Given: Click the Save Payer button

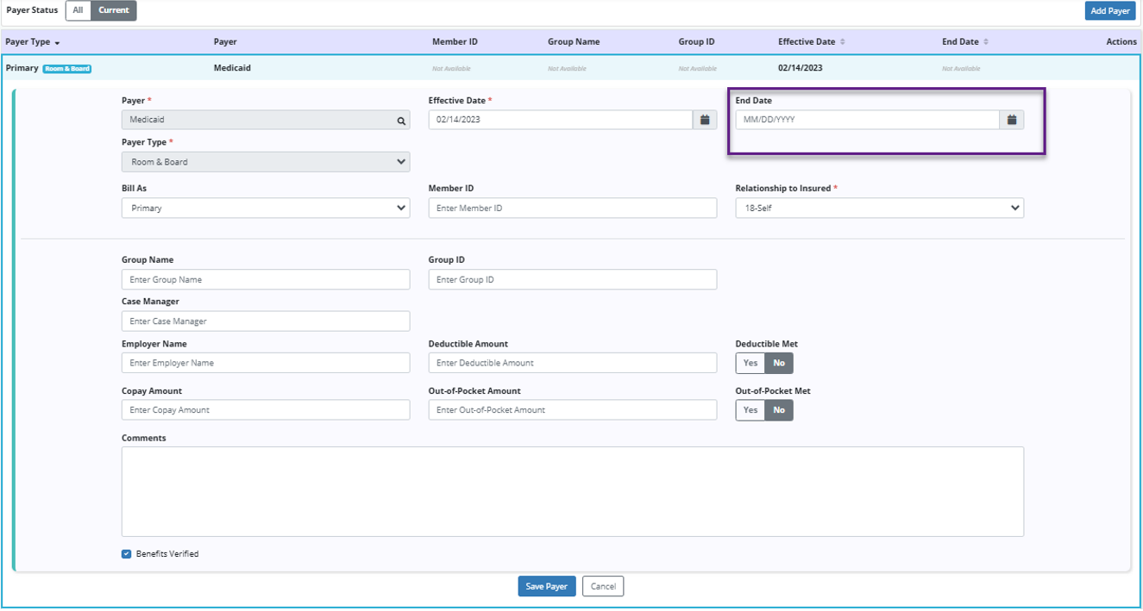Looking at the screenshot, I should tap(546, 586).
